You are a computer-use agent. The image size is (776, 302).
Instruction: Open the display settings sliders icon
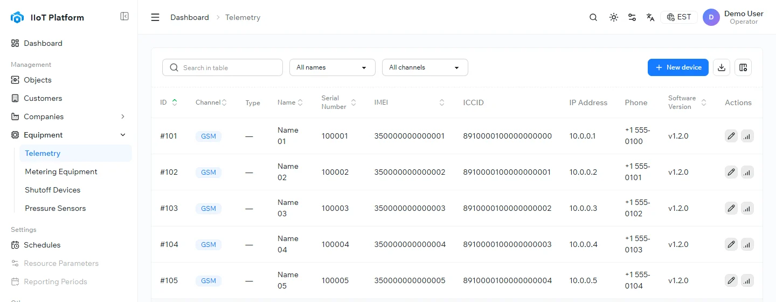coord(632,17)
